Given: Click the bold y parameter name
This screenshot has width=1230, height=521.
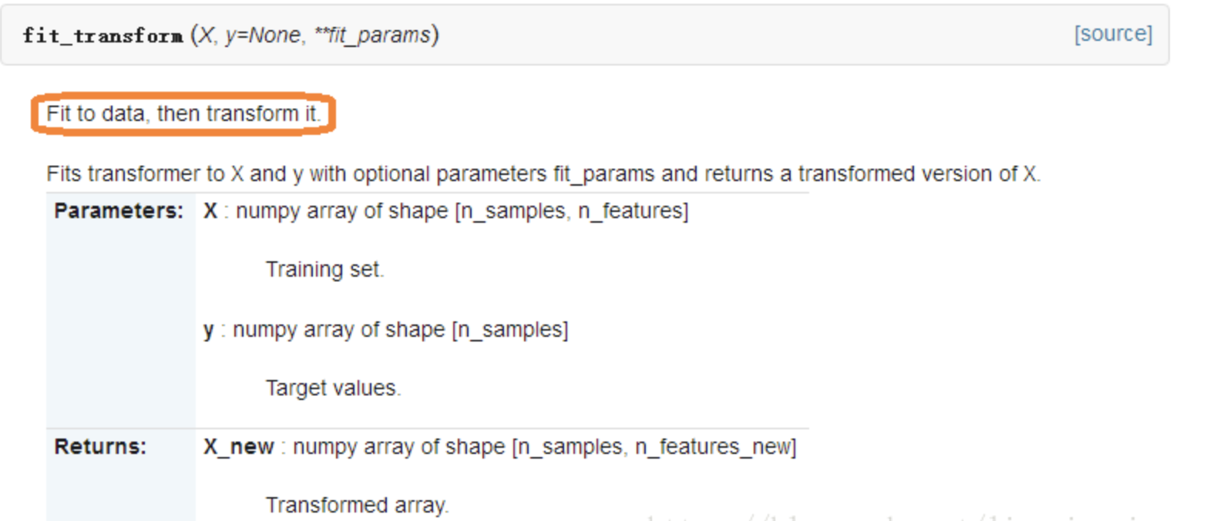Looking at the screenshot, I should [209, 331].
